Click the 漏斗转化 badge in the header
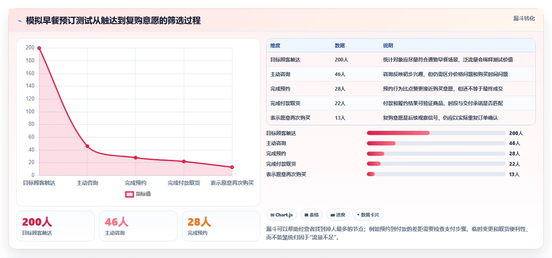Viewport: 552px width, 258px height. [524, 19]
